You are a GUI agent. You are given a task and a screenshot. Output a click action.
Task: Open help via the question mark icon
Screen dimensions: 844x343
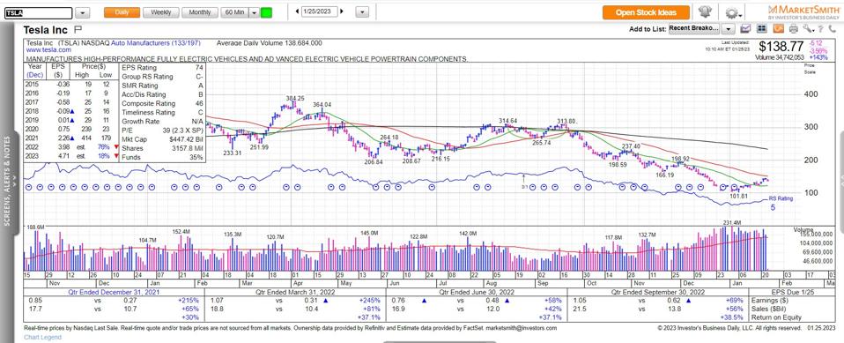(820, 28)
